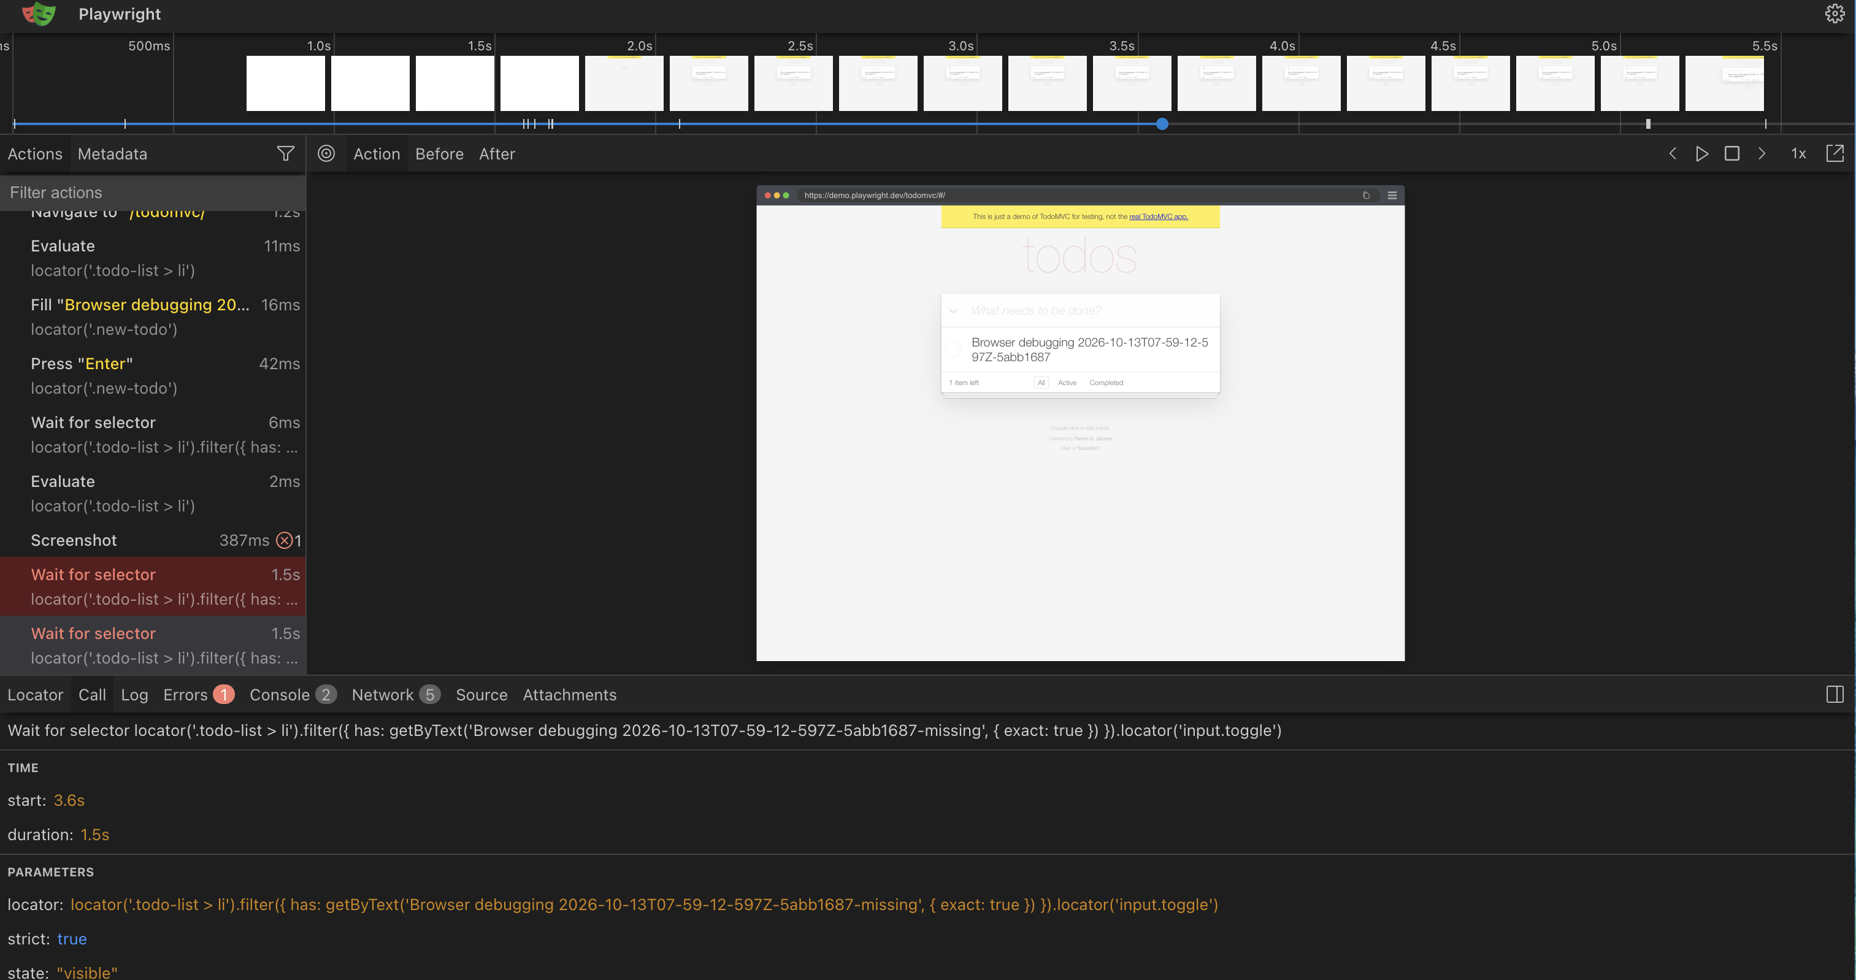Activate the pick locator target icon
This screenshot has width=1856, height=980.
(x=326, y=153)
